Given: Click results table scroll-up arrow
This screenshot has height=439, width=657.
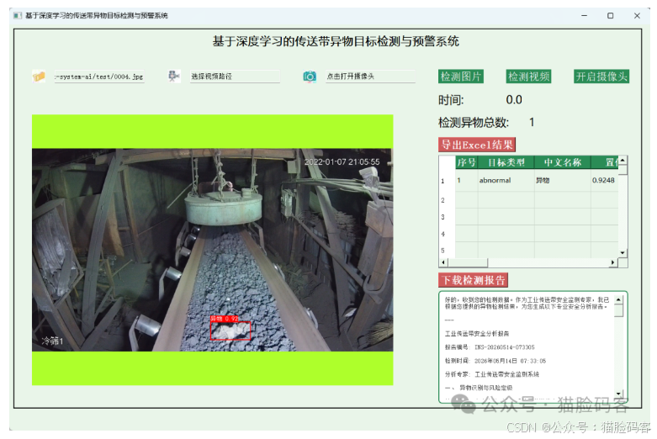Looking at the screenshot, I should tap(623, 161).
